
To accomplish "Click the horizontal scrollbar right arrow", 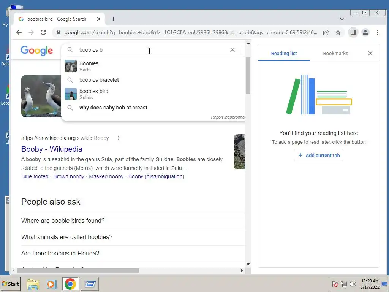I will click(242, 271).
